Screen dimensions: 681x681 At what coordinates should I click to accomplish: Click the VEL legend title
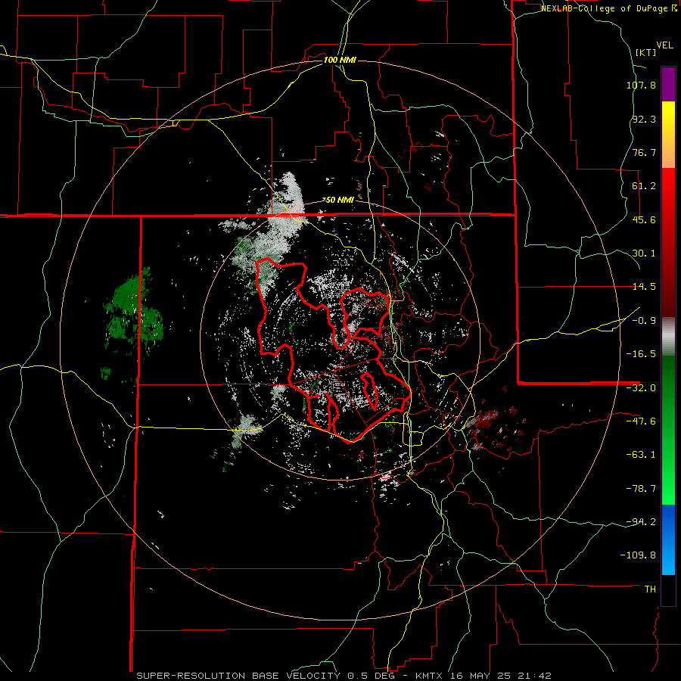664,45
